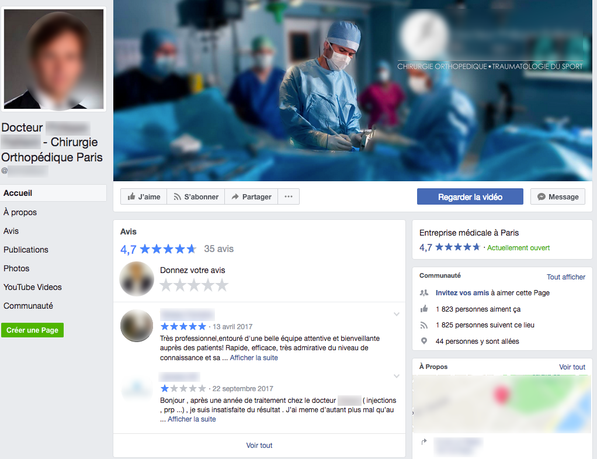Open Voir tout reviews link
Viewport: 597px width, 459px height.
[x=259, y=446]
